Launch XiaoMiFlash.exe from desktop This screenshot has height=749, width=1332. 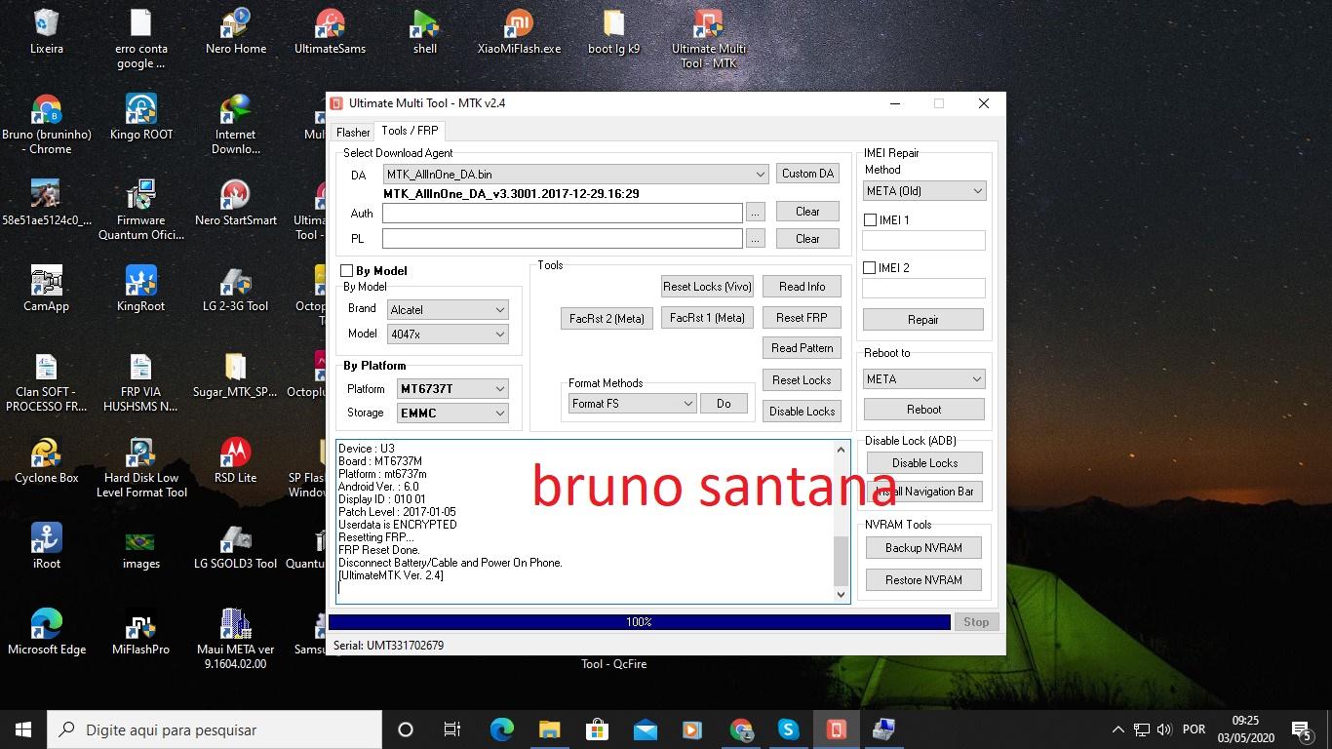coord(519,31)
